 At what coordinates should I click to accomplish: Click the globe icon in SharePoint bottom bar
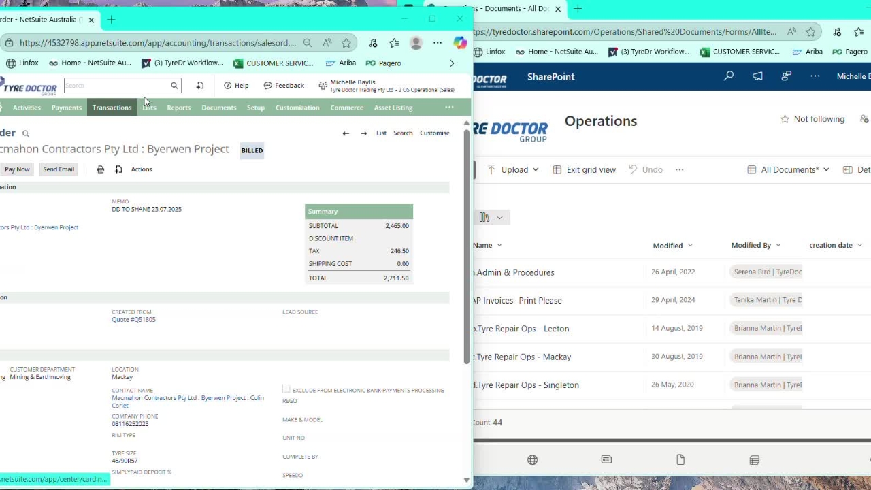[x=532, y=460]
